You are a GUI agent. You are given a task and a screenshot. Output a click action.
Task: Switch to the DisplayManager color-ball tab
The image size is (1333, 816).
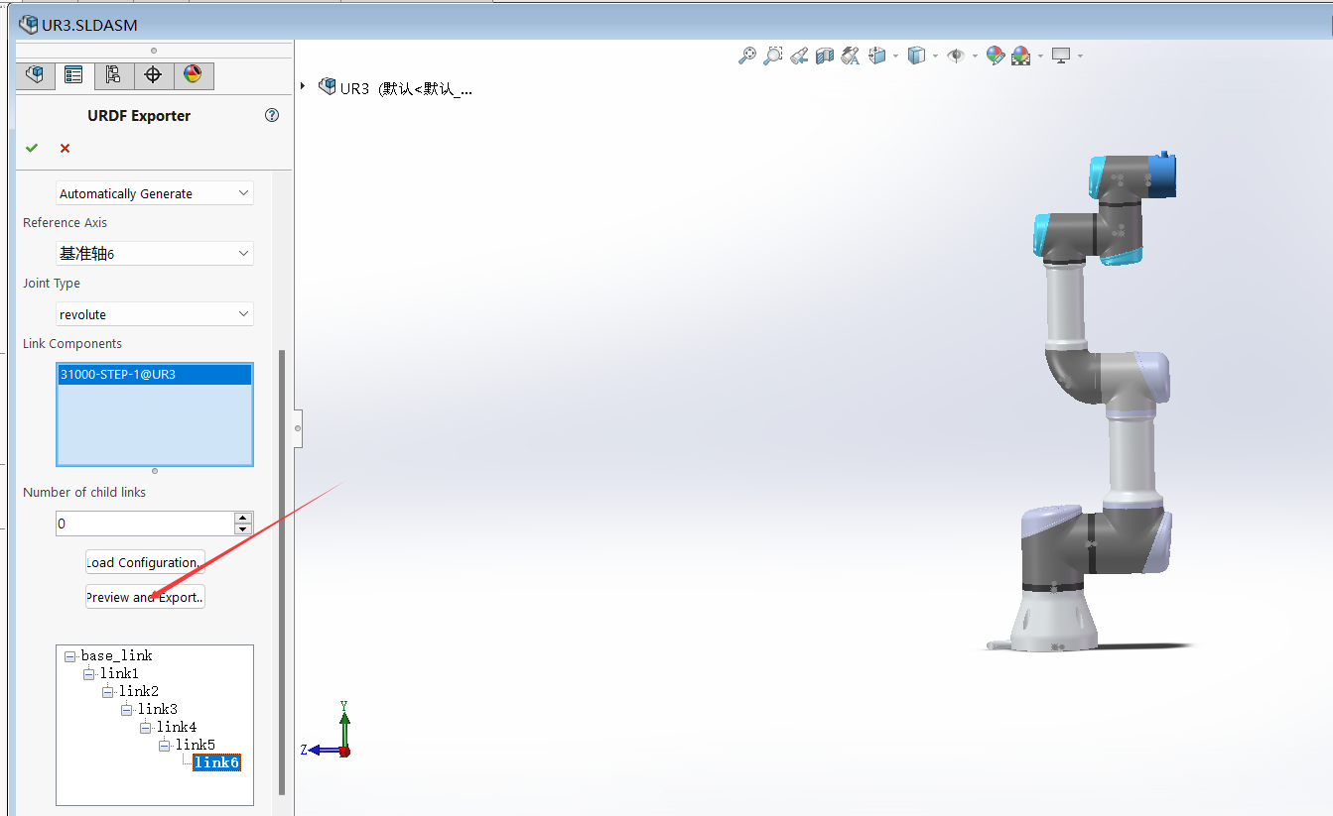pos(193,75)
